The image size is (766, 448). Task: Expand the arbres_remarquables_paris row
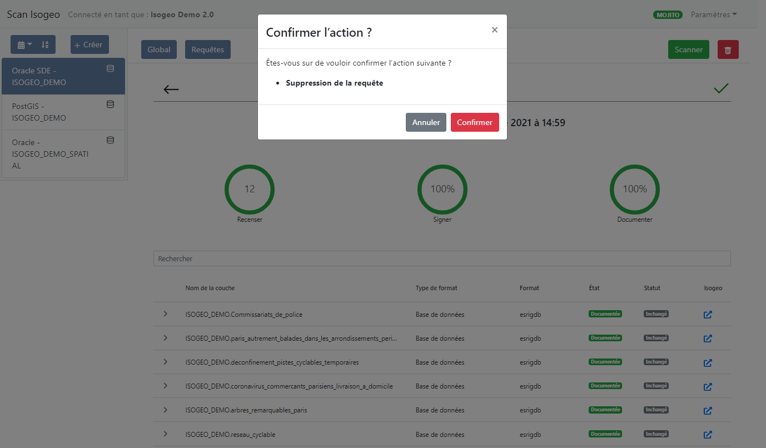[165, 410]
